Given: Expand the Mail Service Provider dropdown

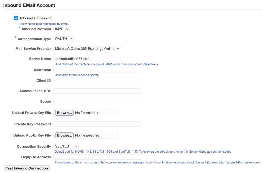Looking at the screenshot, I should (87, 49).
